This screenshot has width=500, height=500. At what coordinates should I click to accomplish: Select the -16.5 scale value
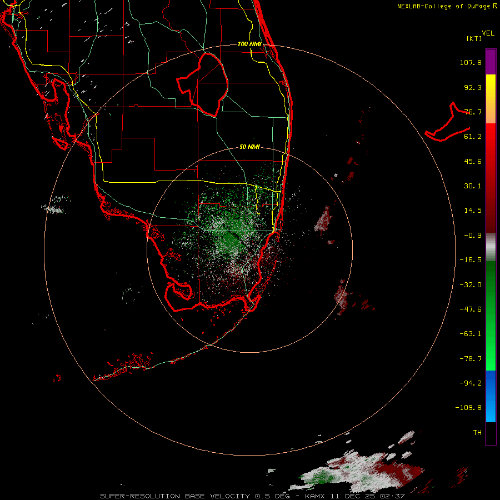(471, 260)
